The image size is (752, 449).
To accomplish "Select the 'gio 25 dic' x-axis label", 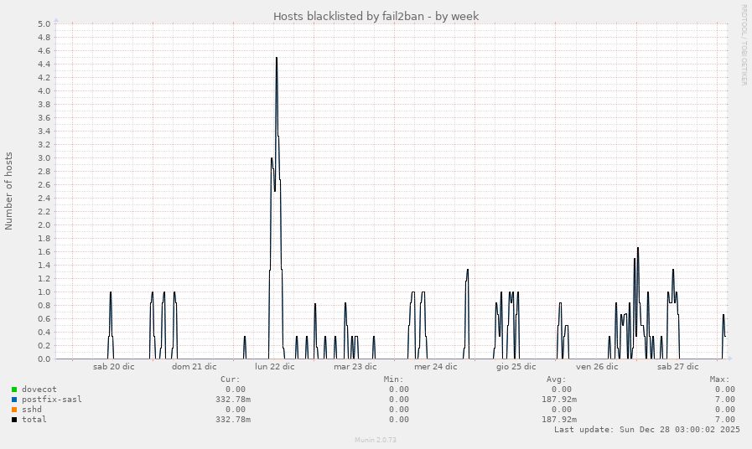I will point(516,366).
